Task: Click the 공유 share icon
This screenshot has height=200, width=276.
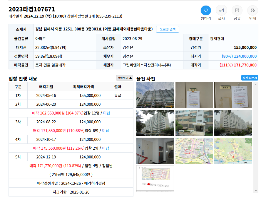Action: [237, 11]
